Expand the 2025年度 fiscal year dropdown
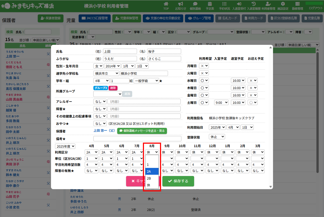Image resolution: width=324 pixels, height=217 pixels. (x=65, y=146)
